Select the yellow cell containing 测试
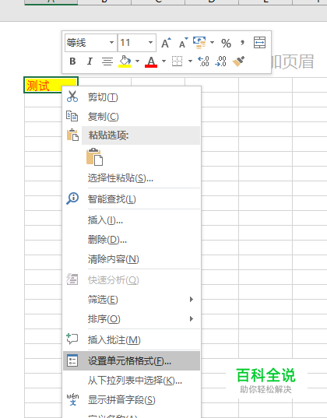 point(43,86)
